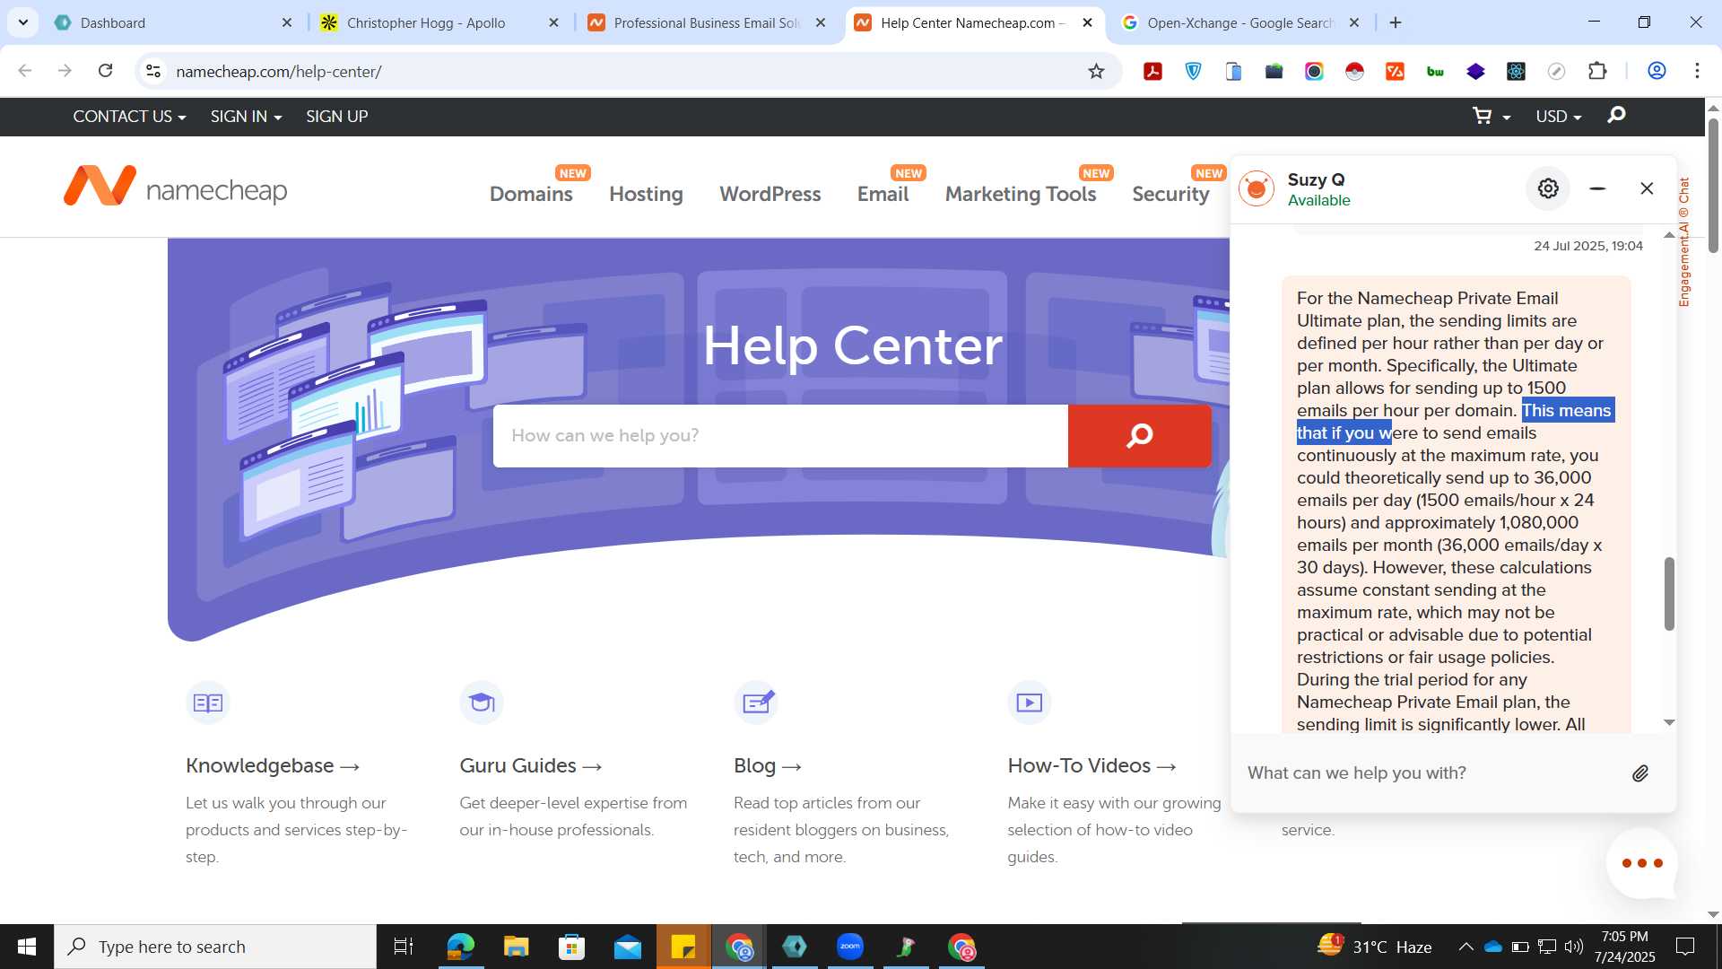Open the notification center icon
Screen dimensions: 1722x969
point(1685,947)
